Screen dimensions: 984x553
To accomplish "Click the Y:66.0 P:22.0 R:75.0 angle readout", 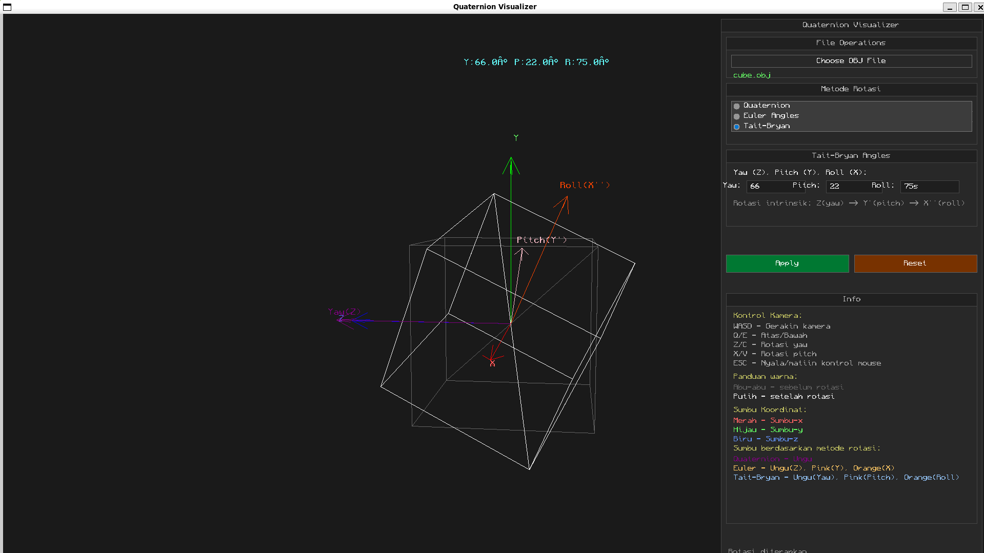I will 536,62.
